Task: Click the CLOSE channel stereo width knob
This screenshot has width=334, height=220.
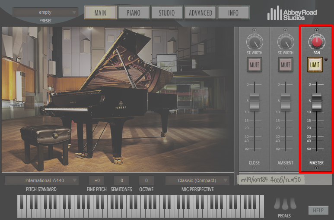Action: (254, 42)
